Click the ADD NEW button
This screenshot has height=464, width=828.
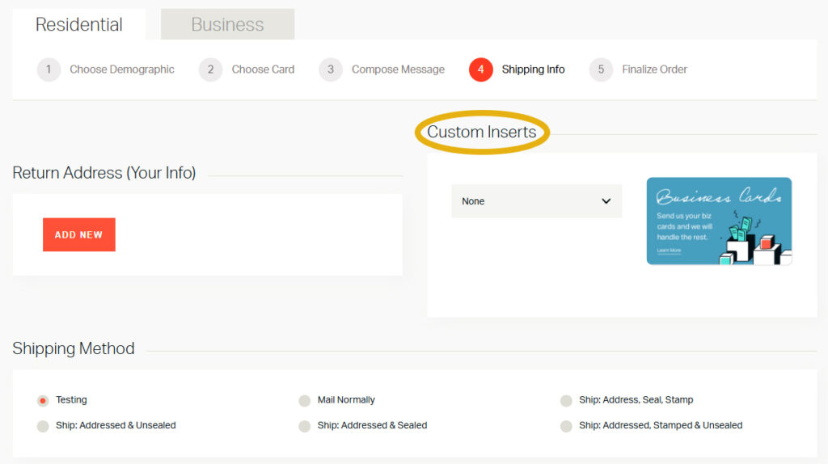[x=79, y=234]
